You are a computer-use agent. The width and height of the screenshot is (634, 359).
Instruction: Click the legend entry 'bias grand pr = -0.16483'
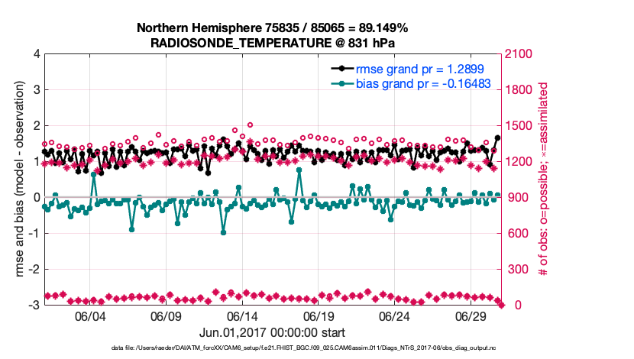pyautogui.click(x=423, y=84)
